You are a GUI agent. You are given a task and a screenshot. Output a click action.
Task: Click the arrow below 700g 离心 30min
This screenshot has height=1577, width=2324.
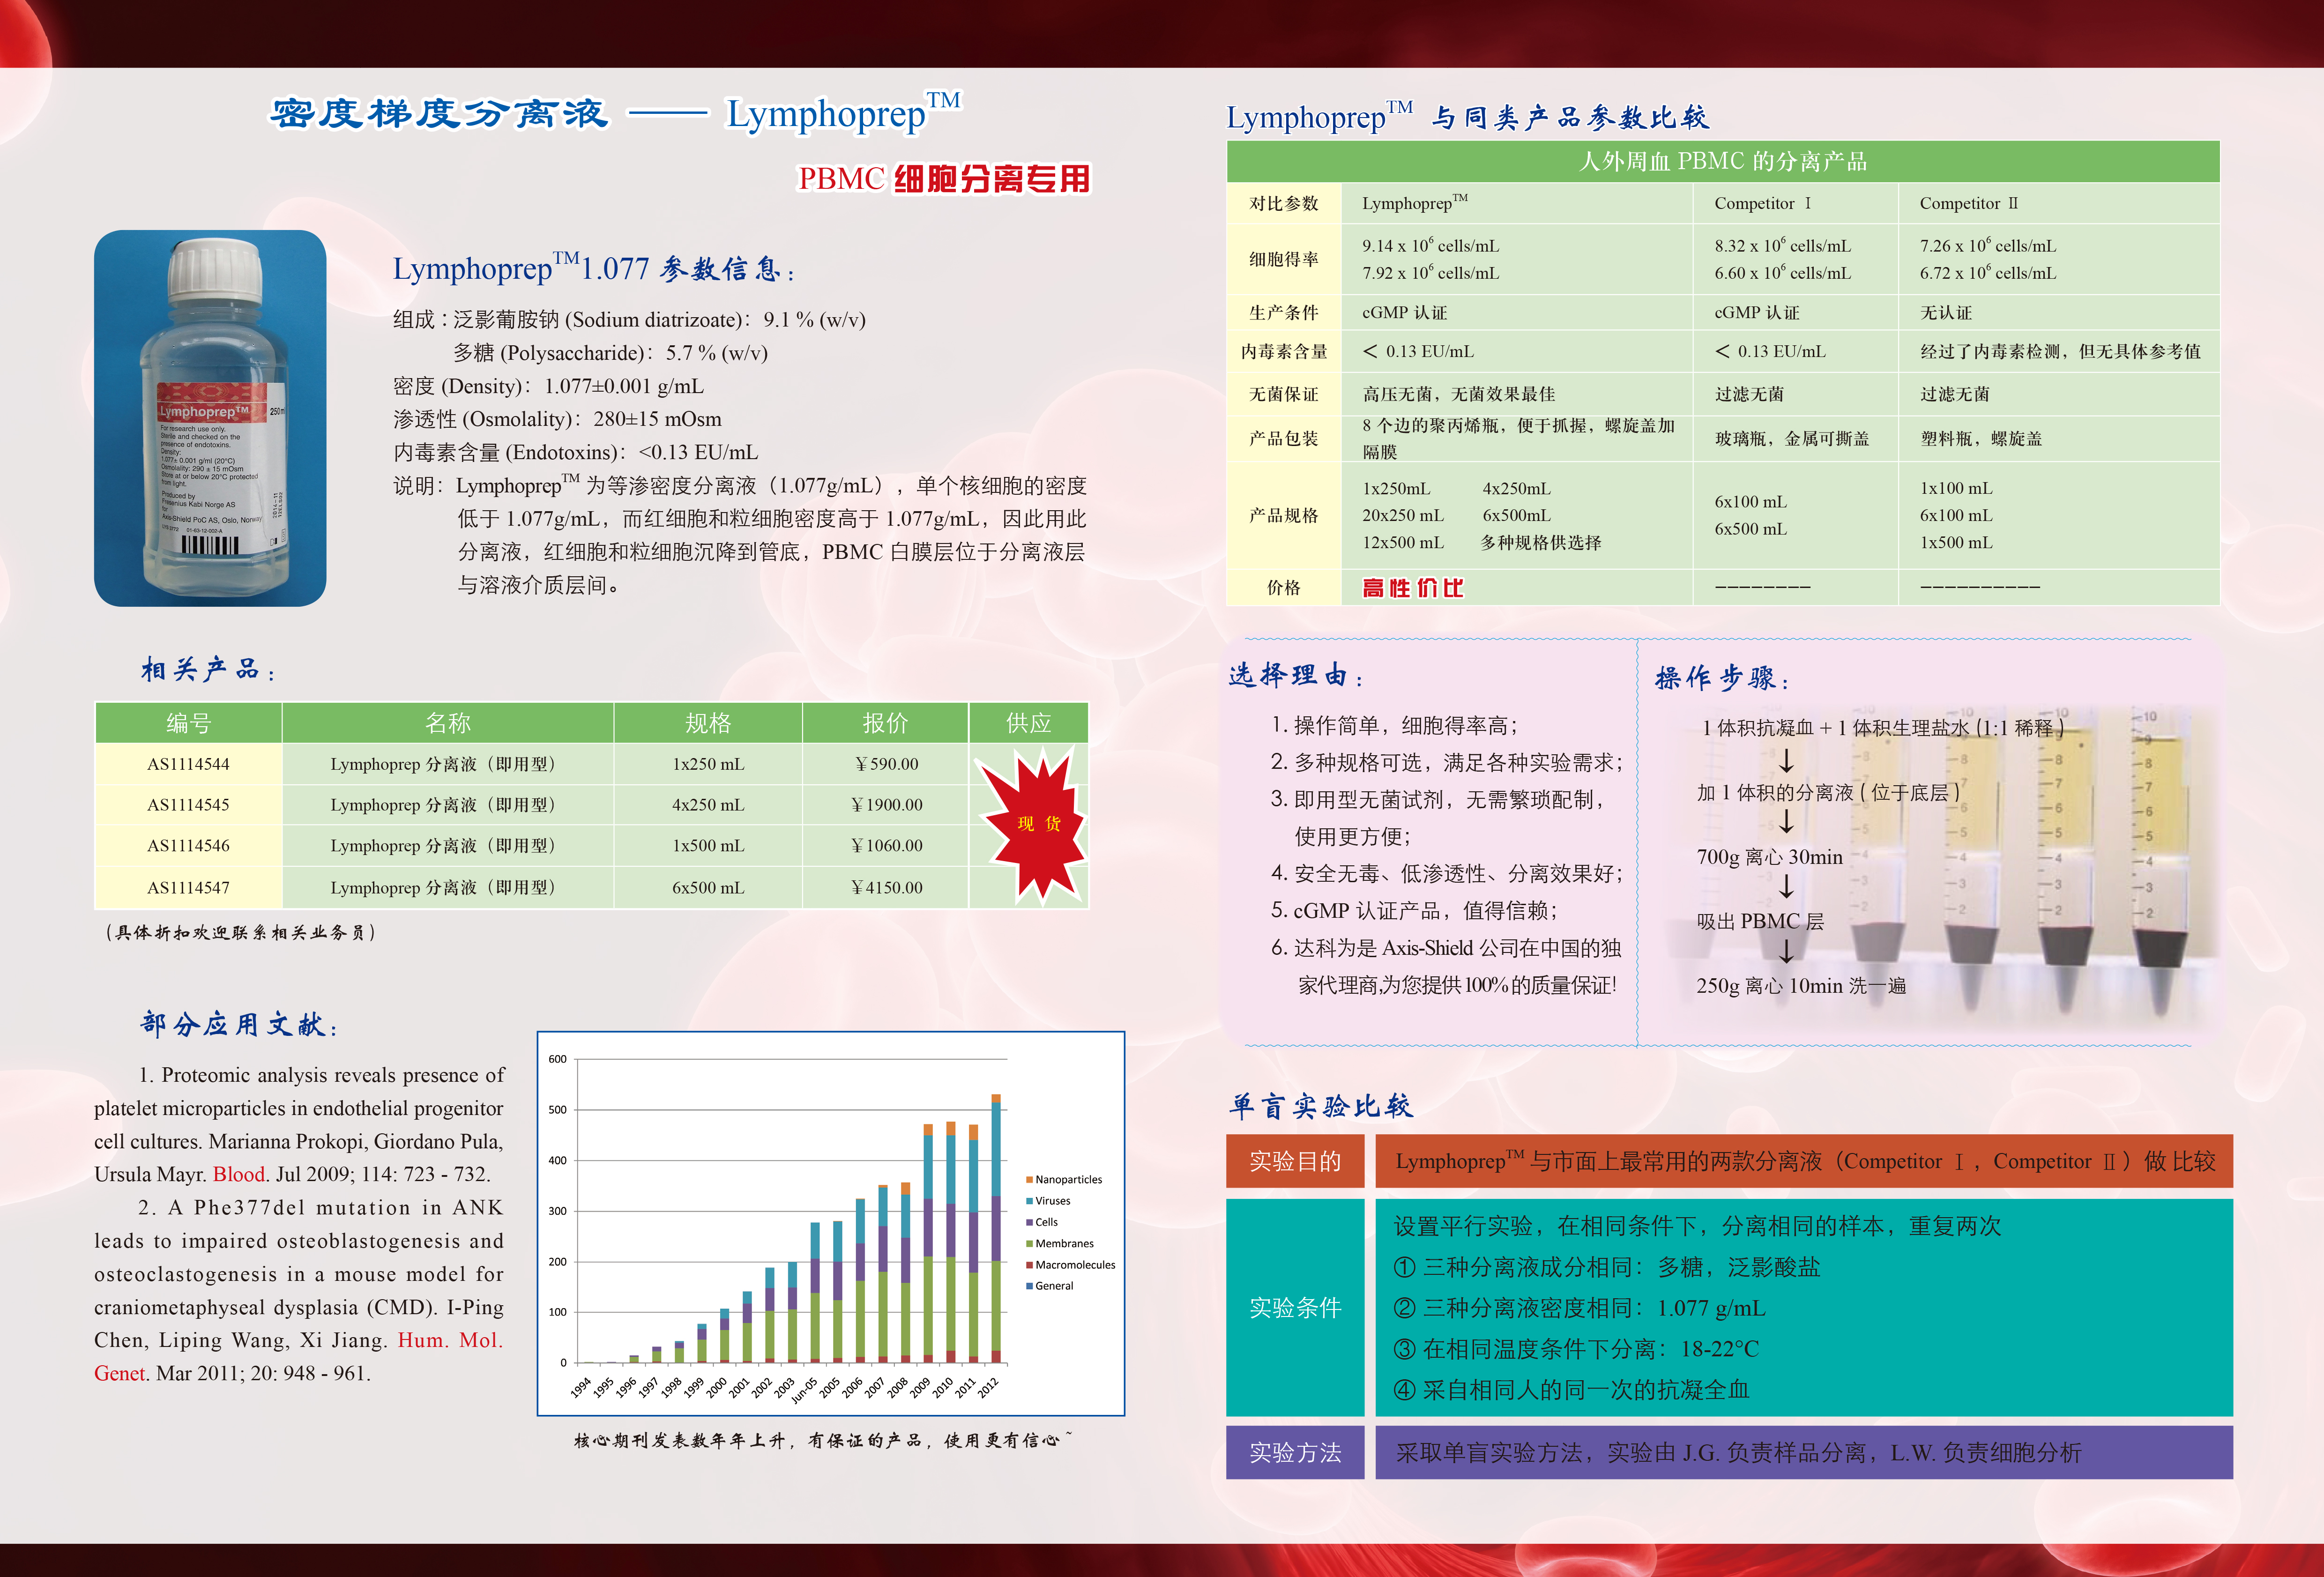(1786, 887)
